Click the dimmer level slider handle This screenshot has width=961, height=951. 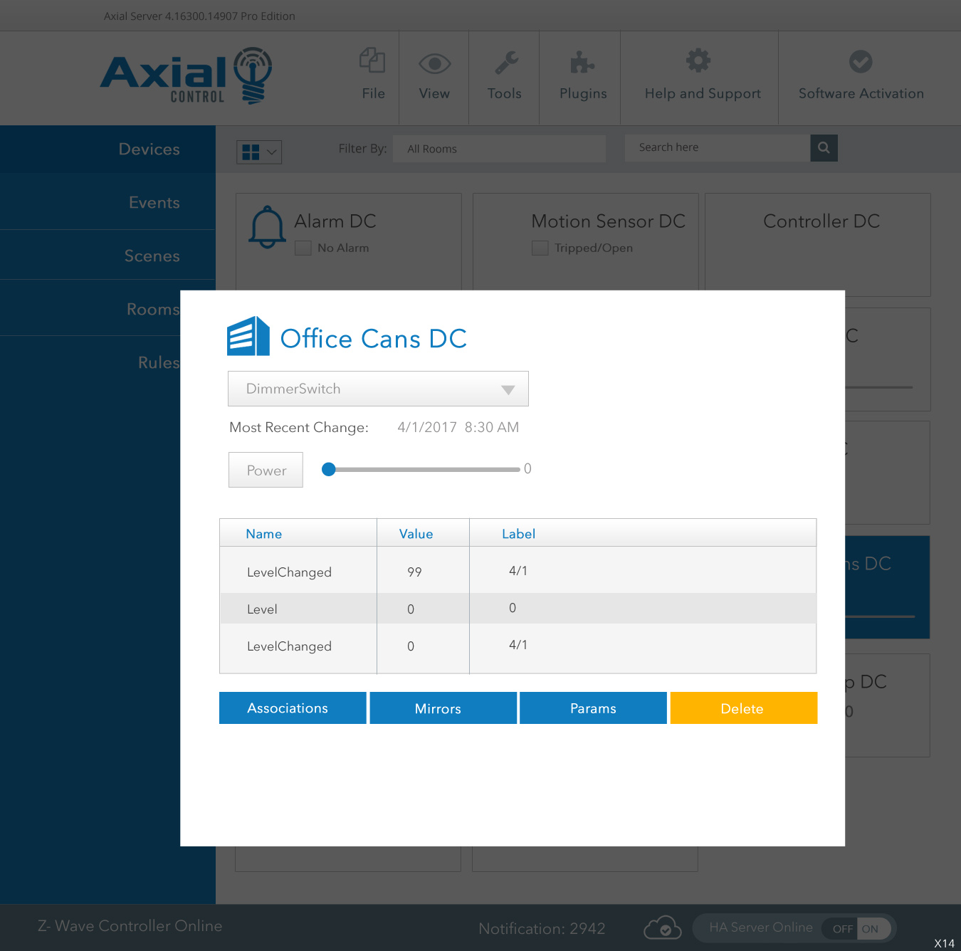tap(329, 469)
